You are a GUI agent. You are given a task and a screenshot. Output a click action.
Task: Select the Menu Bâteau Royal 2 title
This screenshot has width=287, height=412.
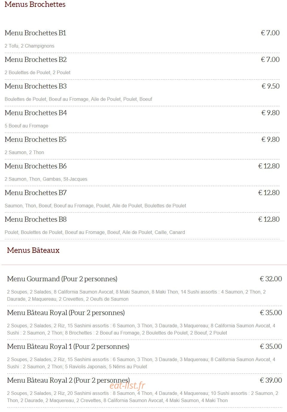(x=68, y=380)
